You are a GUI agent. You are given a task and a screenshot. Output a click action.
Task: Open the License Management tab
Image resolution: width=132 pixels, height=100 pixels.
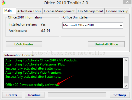pyautogui.click(x=59, y=11)
